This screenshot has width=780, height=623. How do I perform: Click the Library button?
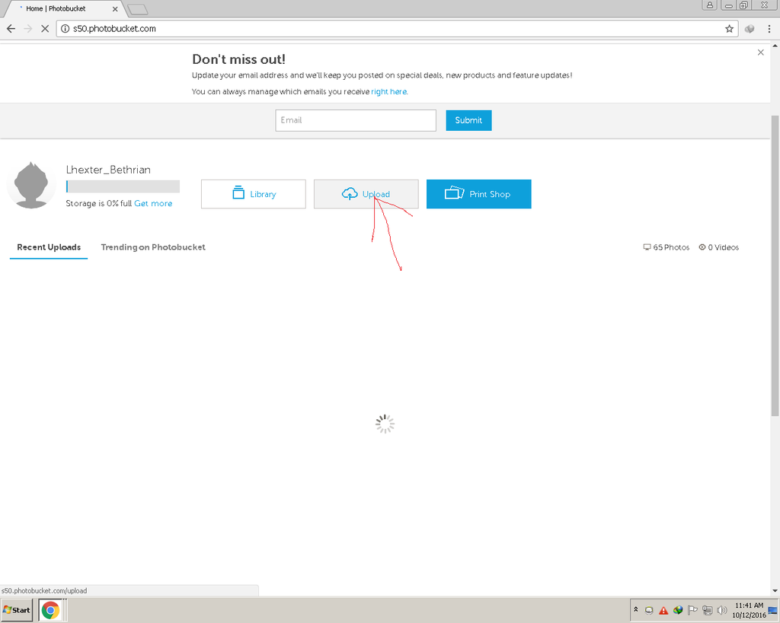(253, 194)
